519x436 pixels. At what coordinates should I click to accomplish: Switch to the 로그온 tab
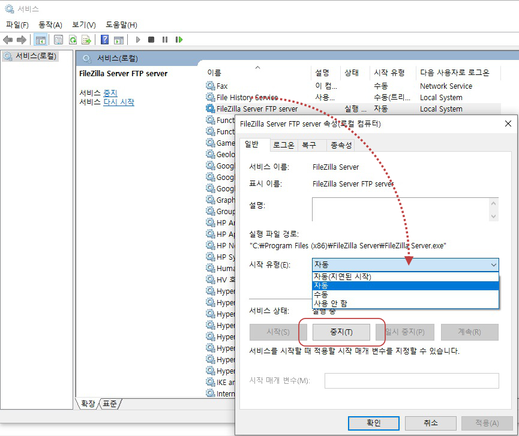click(x=284, y=145)
